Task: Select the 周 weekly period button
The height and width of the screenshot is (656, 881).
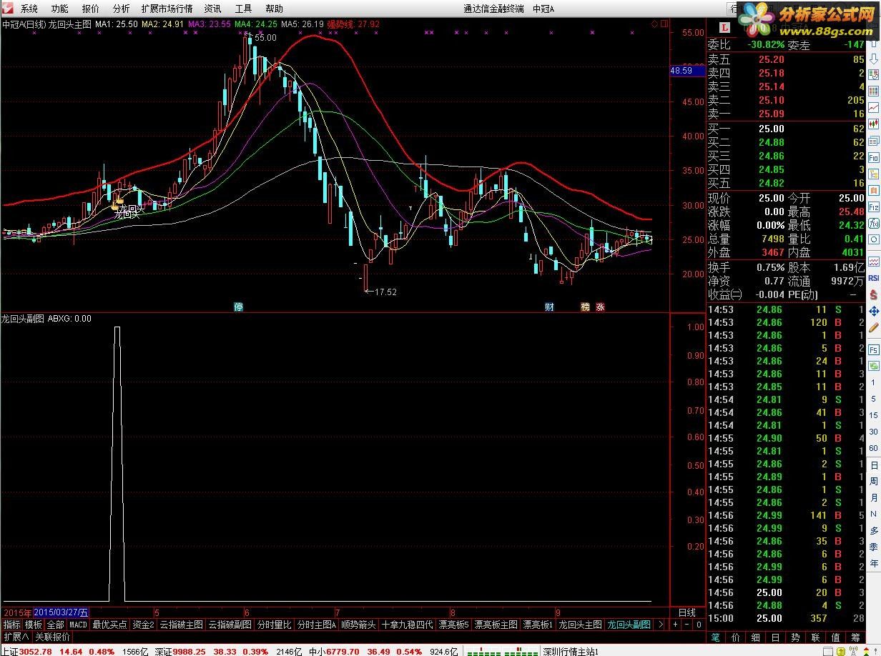Action: pos(874,482)
